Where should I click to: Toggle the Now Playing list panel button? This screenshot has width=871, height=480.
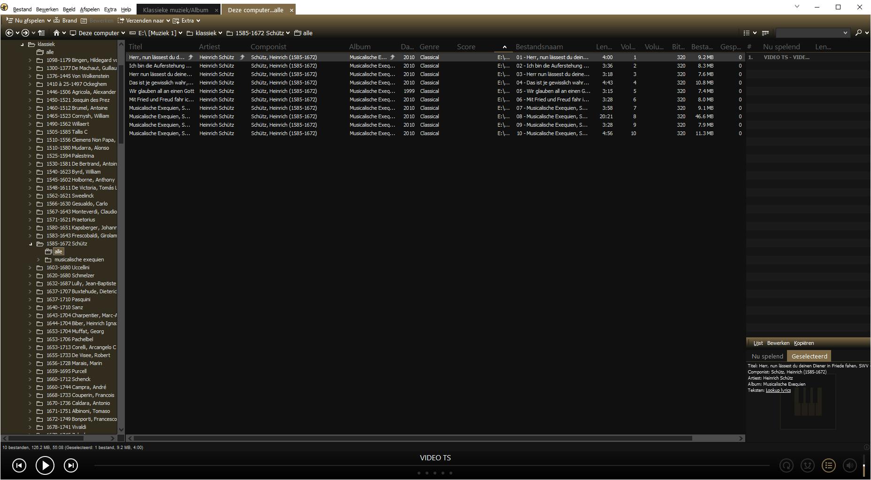[829, 465]
